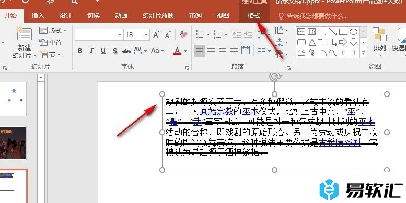
Task: Open the columns menu
Action: coord(264,51)
